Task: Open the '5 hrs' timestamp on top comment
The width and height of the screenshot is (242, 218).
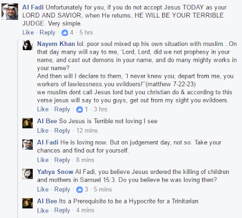Action: (x=86, y=33)
